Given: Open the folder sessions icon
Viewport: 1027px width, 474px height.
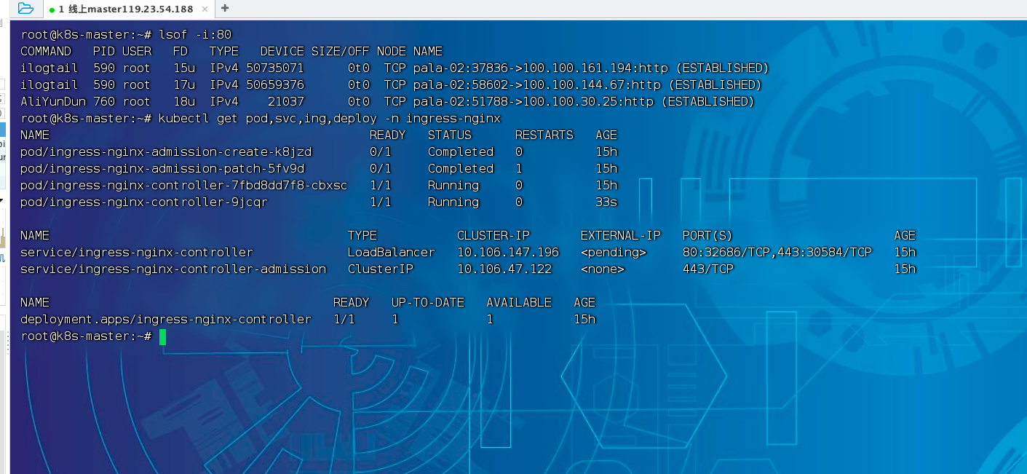Looking at the screenshot, I should 24,7.
